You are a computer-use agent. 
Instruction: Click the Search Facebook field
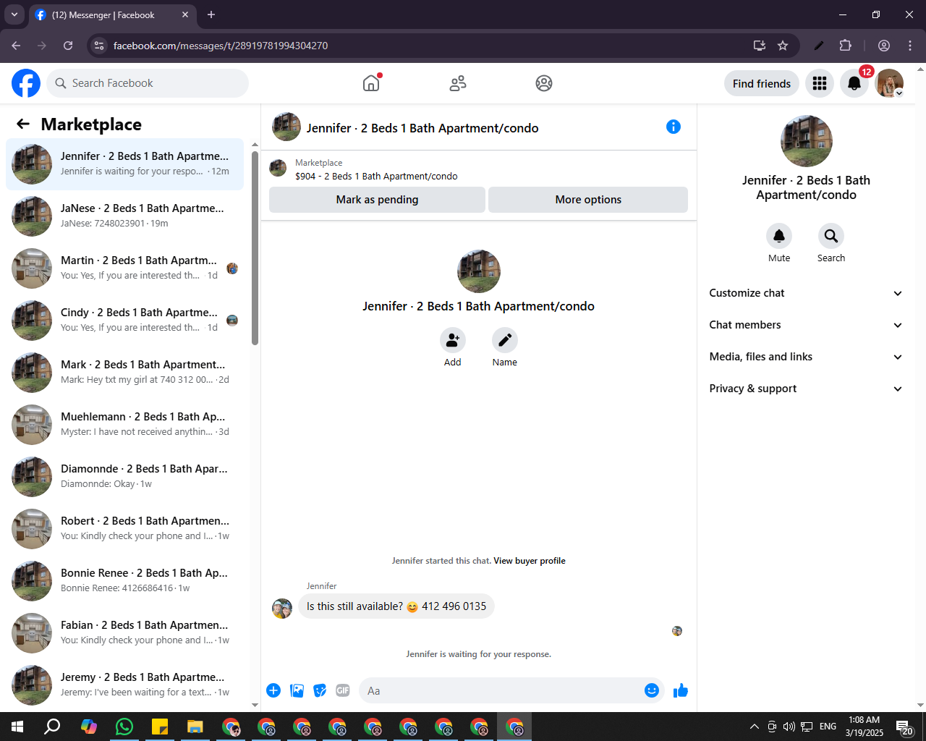[x=148, y=83]
